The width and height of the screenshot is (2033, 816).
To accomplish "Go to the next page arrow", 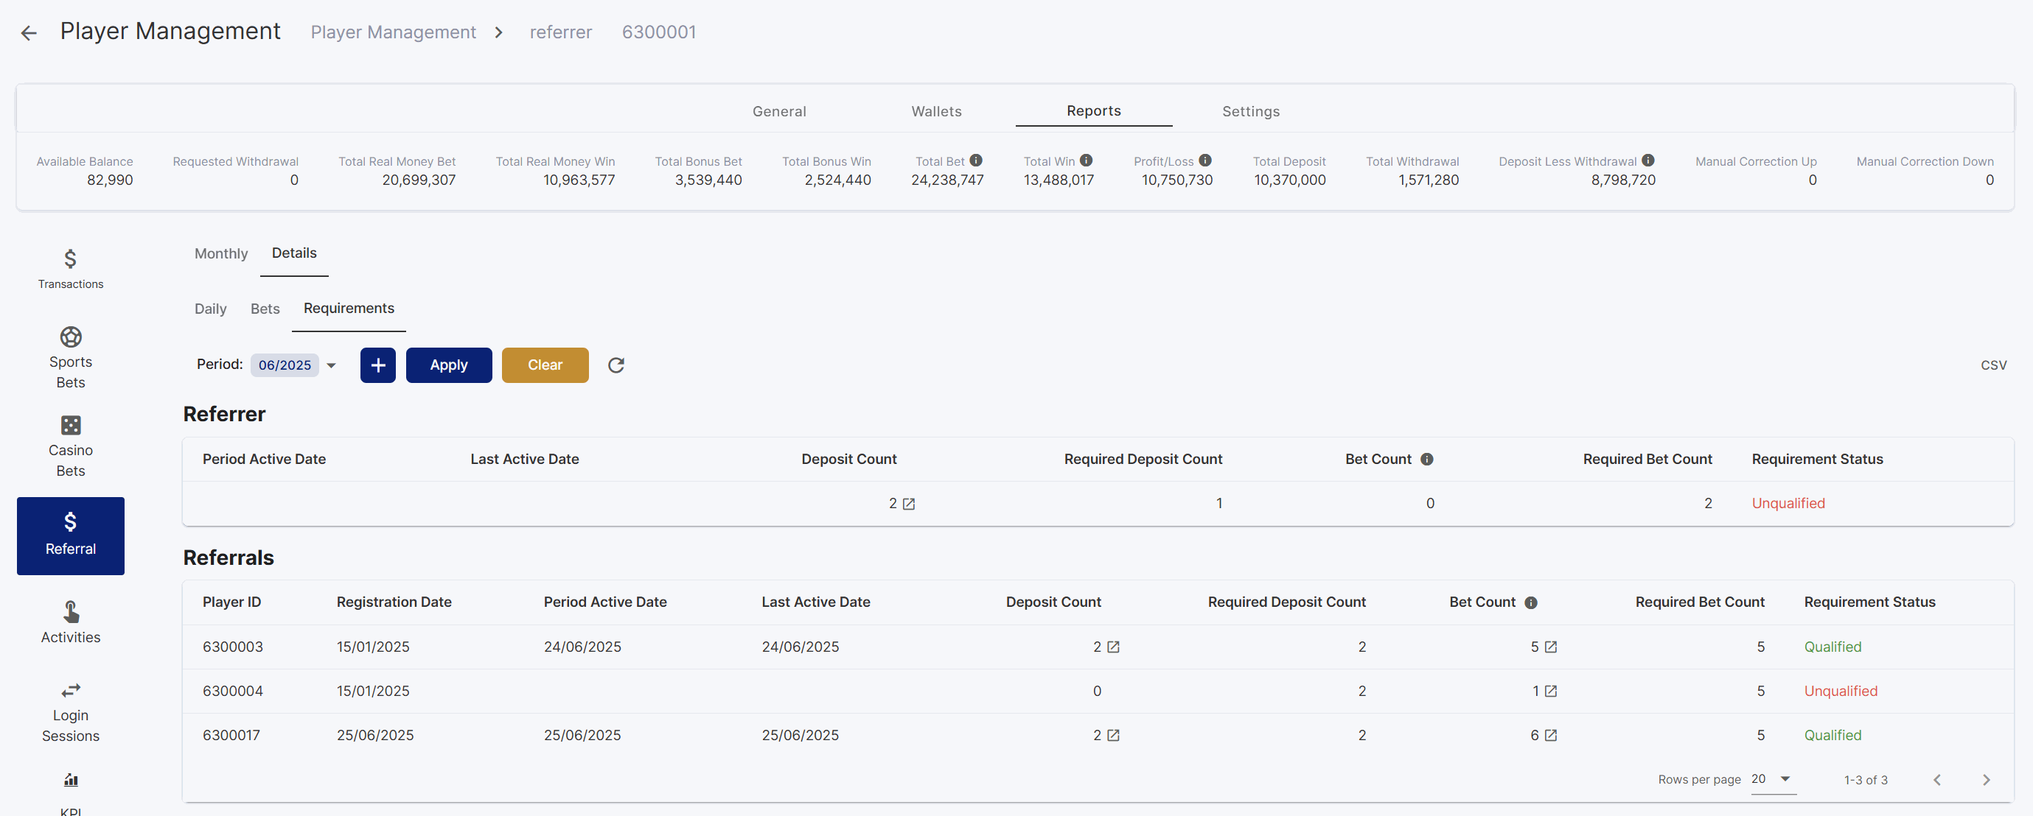I will (1987, 780).
